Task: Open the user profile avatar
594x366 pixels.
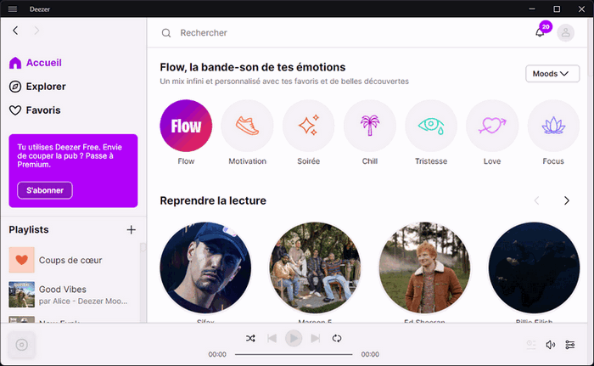Action: (566, 32)
